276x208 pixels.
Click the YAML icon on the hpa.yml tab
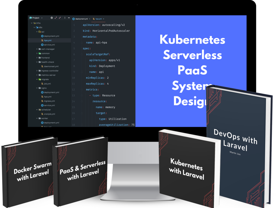(94, 19)
